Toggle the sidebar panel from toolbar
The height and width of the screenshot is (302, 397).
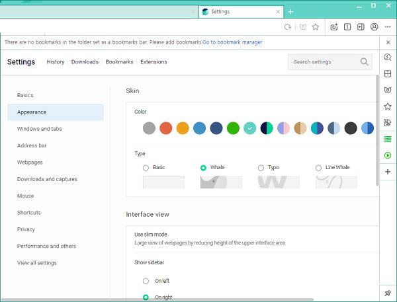(x=361, y=27)
